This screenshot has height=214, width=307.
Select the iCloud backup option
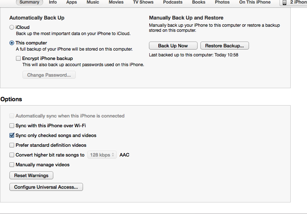click(x=11, y=27)
